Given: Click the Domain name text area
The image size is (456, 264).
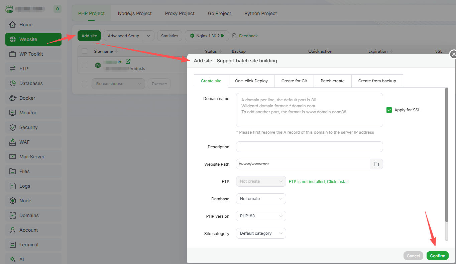Looking at the screenshot, I should click(309, 110).
